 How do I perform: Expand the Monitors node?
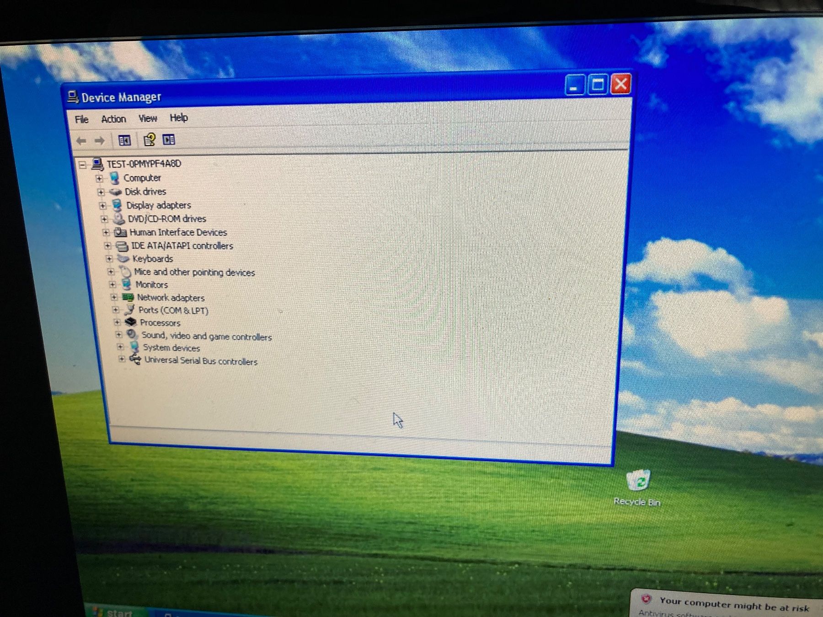(112, 284)
